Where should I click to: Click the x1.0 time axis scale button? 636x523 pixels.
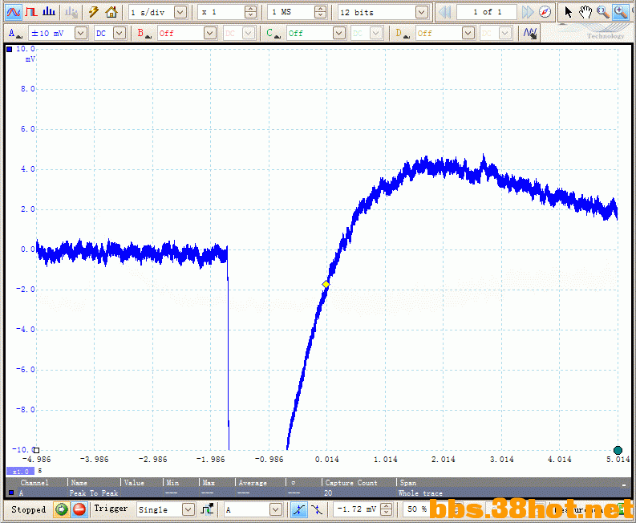tap(20, 472)
